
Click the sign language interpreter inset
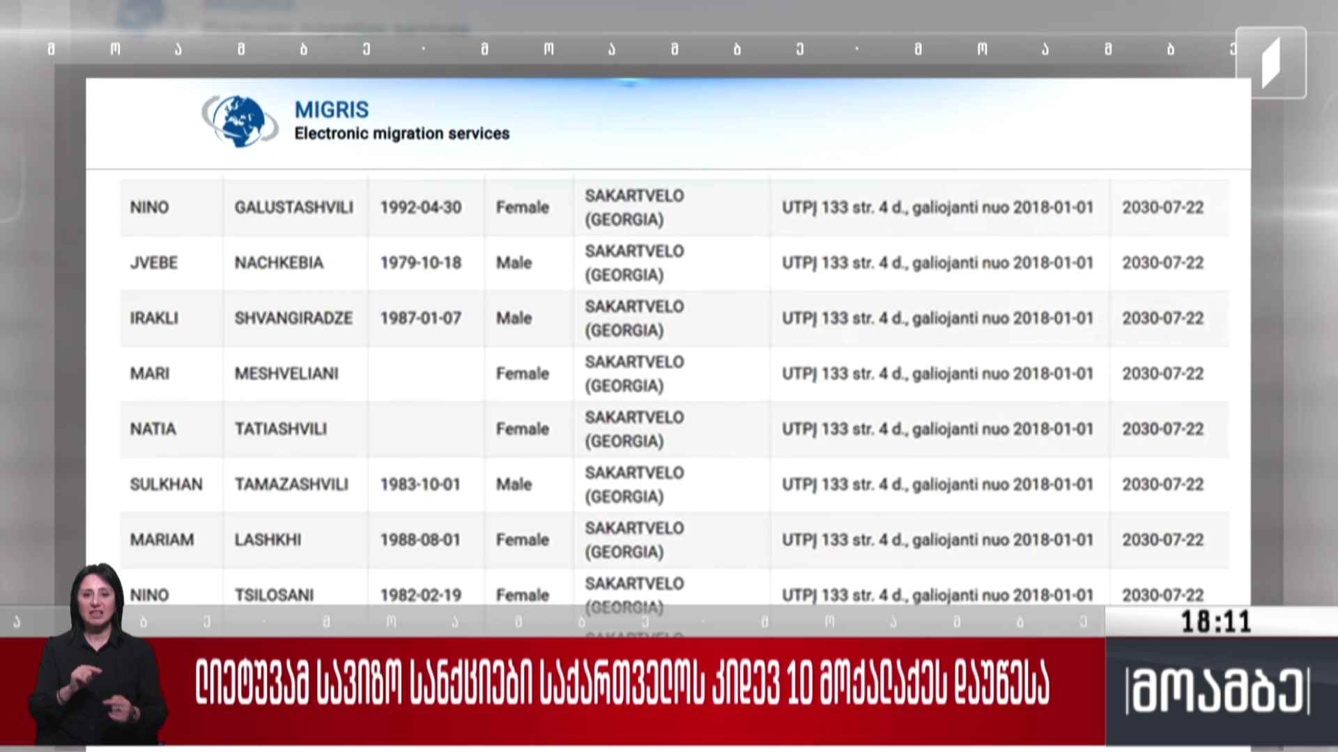[98, 653]
